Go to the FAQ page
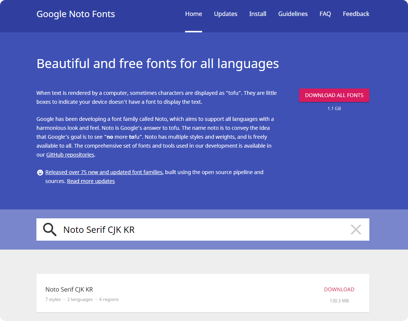Image resolution: width=408 pixels, height=321 pixels. pos(325,14)
